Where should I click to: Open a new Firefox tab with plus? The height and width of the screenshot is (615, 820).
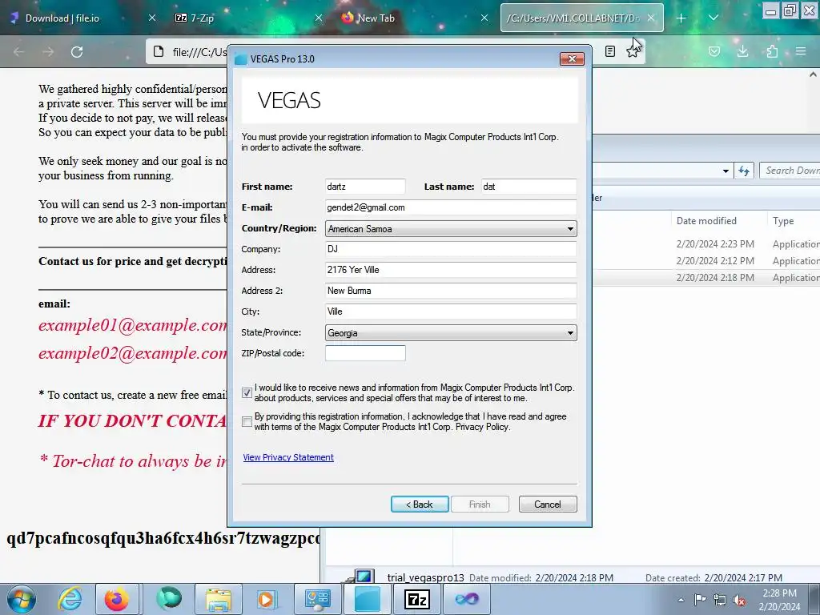(x=681, y=18)
